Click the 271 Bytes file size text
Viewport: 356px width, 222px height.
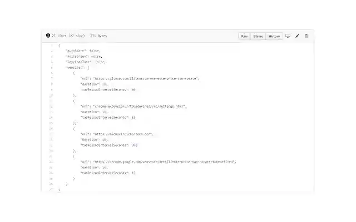pos(98,36)
